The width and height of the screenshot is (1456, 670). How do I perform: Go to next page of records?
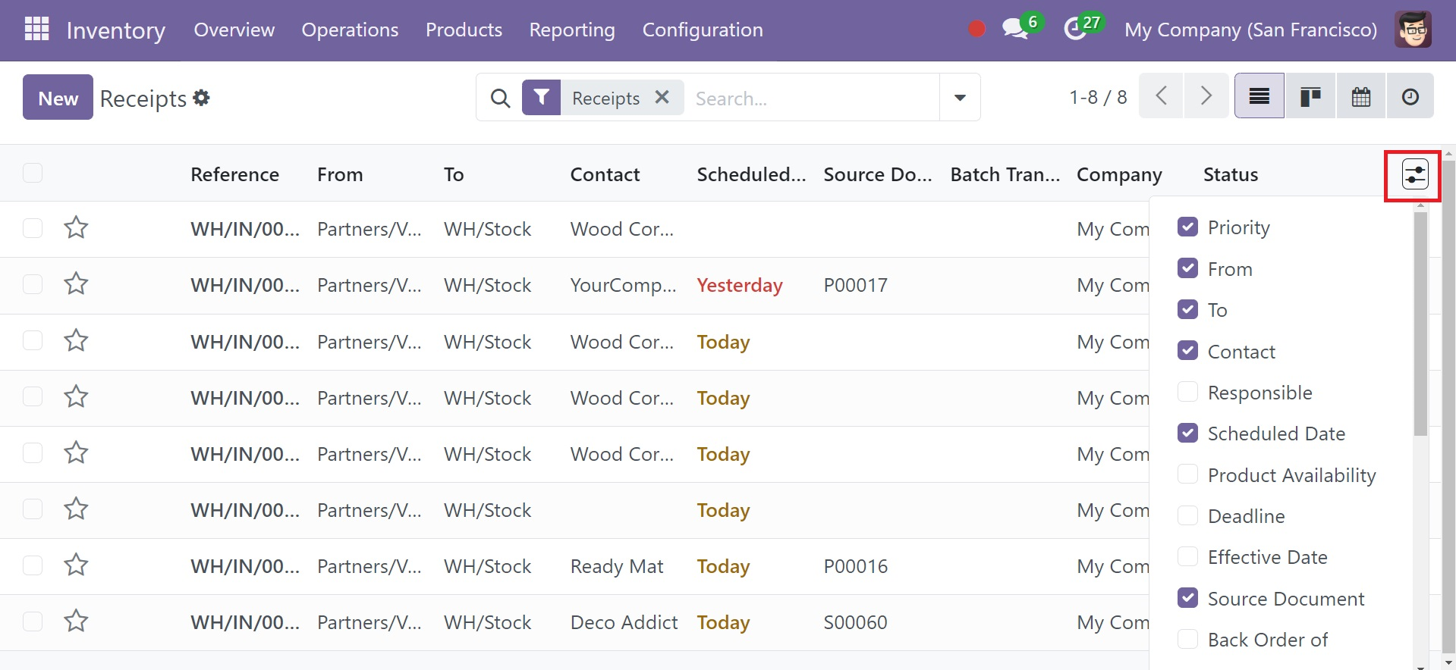coord(1206,96)
